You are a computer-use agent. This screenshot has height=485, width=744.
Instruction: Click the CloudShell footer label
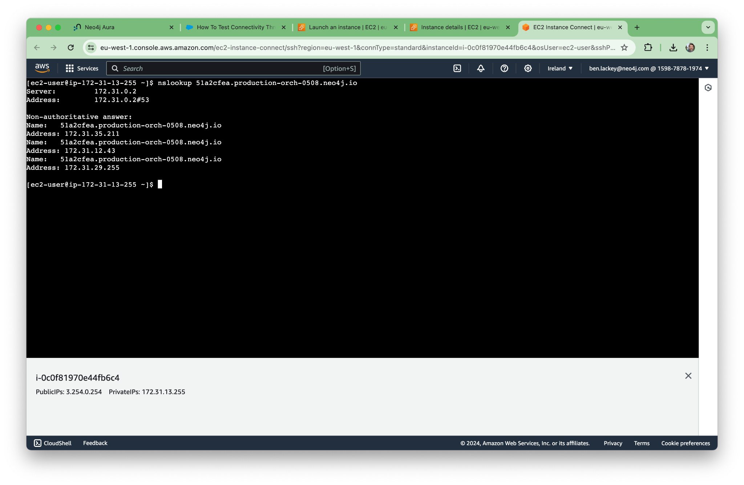point(57,443)
